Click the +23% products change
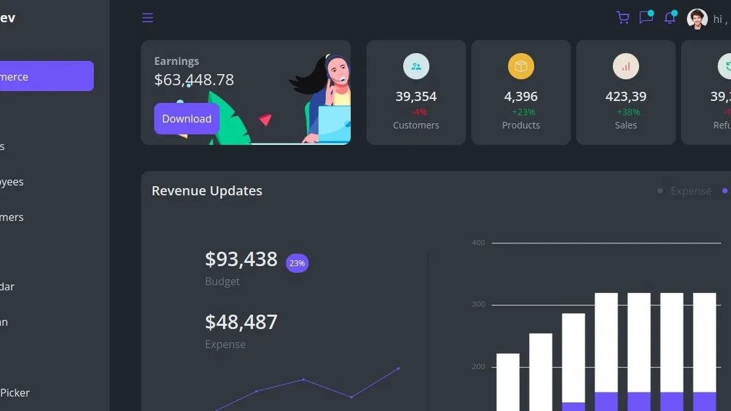Screen dimensions: 731x411 [x=523, y=112]
